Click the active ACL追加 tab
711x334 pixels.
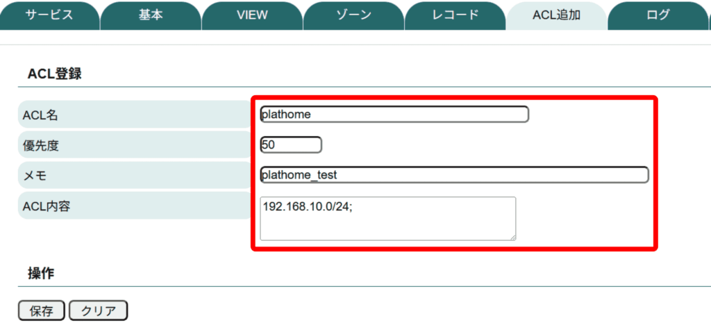(x=556, y=15)
